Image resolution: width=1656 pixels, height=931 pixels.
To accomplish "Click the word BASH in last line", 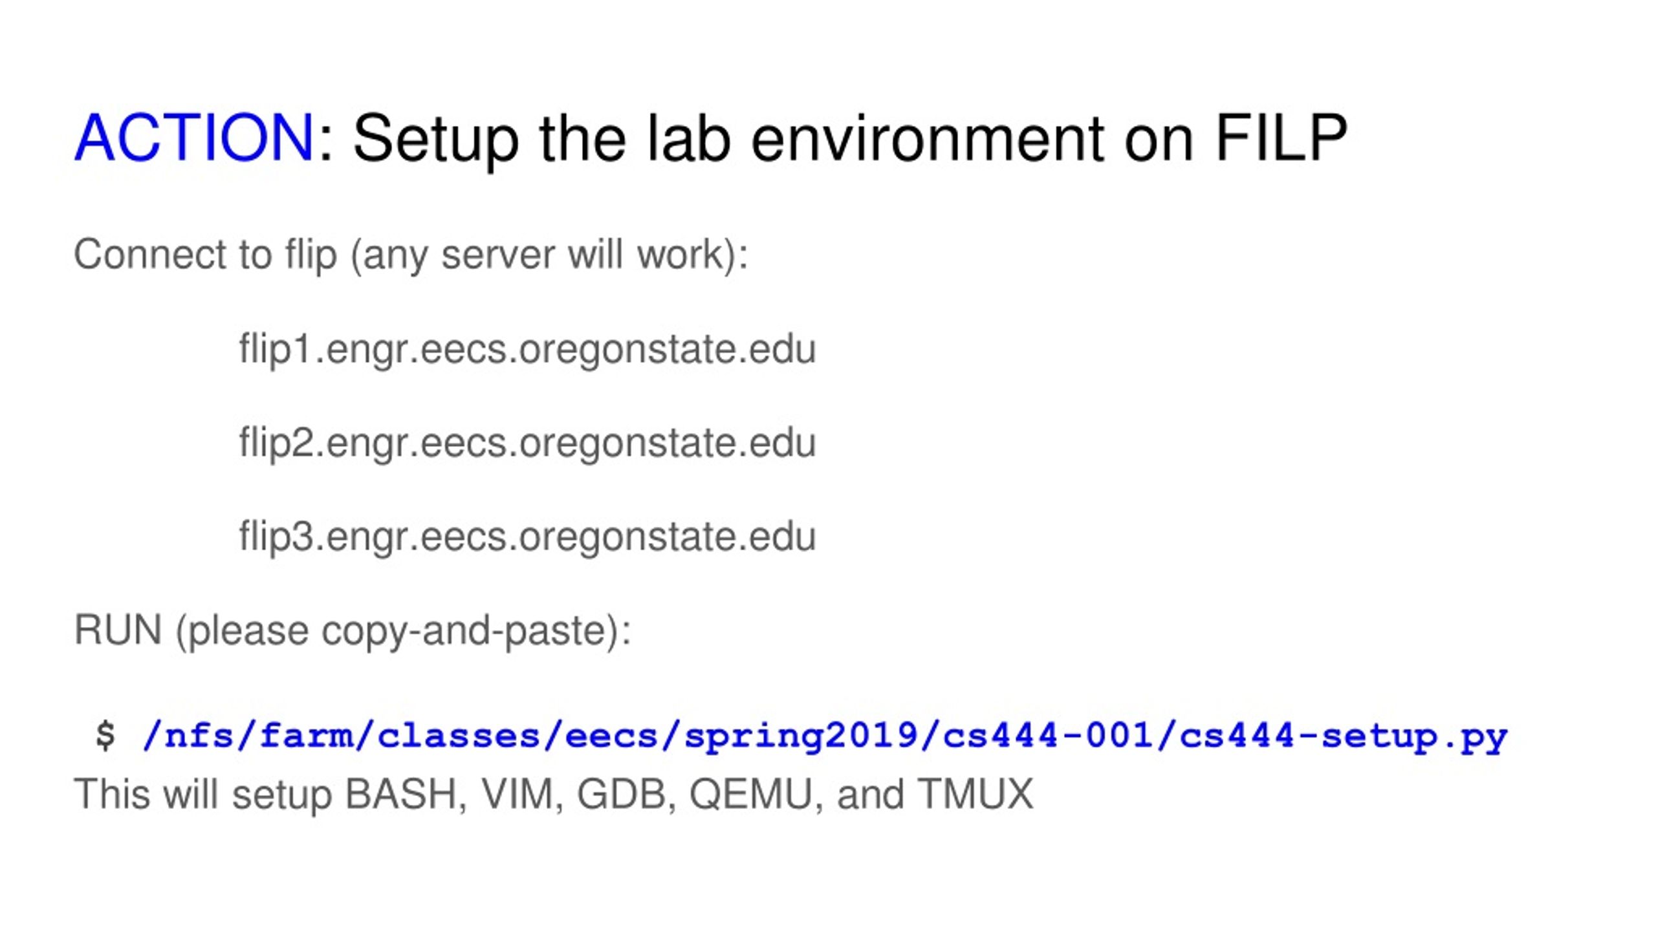I will (x=401, y=794).
